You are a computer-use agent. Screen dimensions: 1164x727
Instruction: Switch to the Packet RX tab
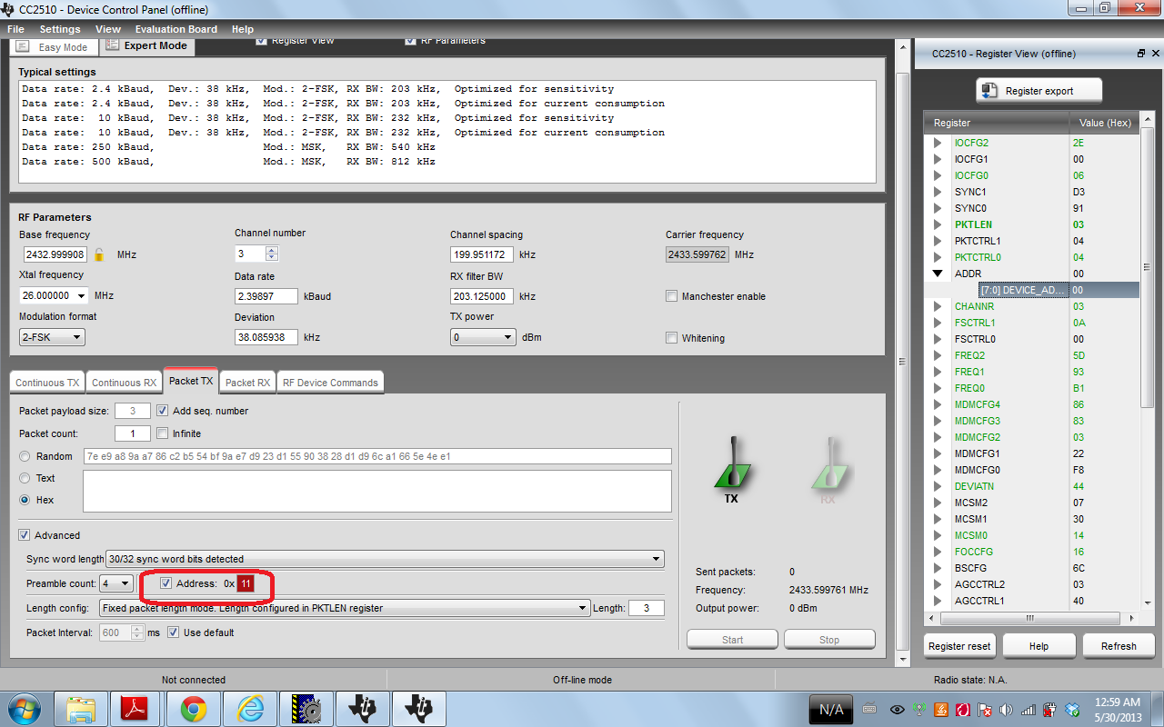[246, 382]
